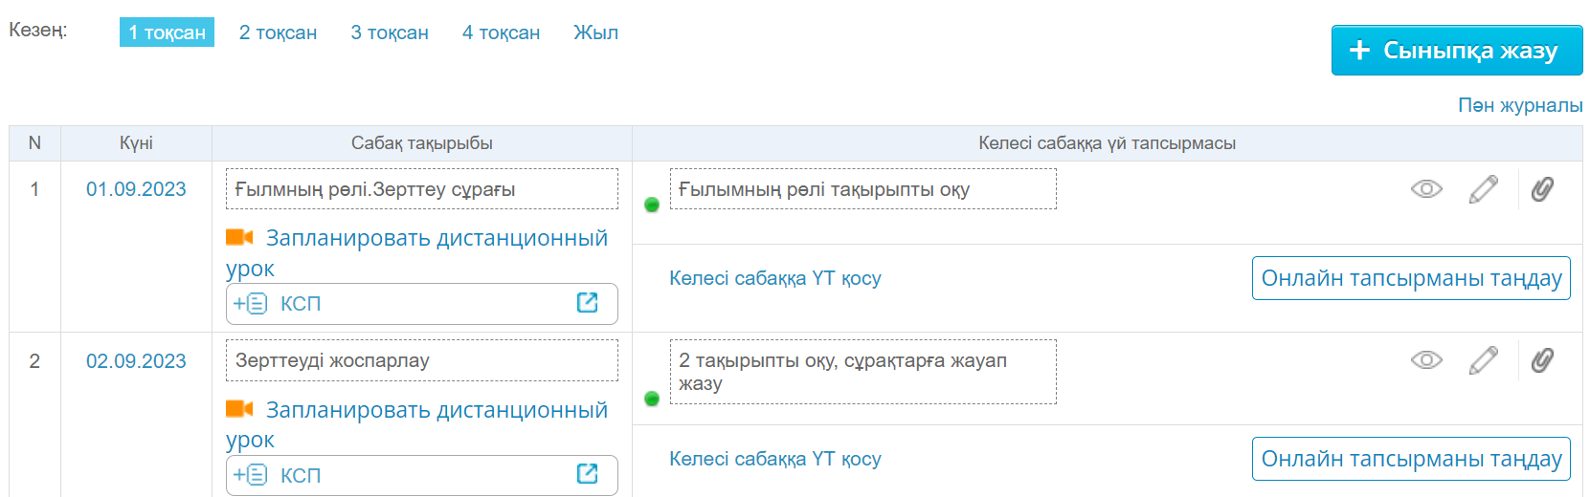Click the add КСП plus icon in row 1
This screenshot has width=1590, height=497.
(250, 304)
